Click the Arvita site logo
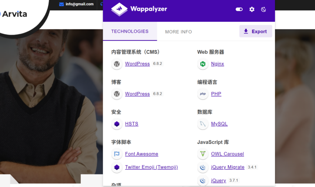Viewport: 315px width, 187px height. point(14,14)
